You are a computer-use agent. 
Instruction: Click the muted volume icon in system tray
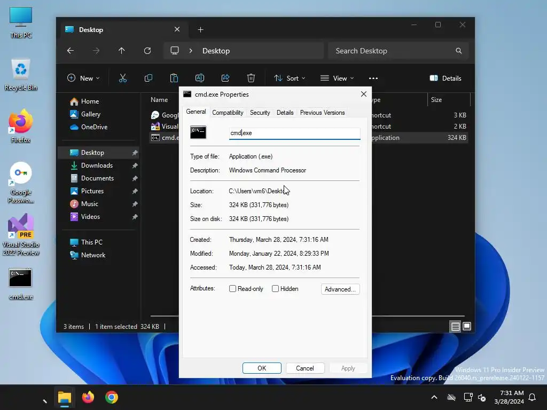(x=482, y=397)
